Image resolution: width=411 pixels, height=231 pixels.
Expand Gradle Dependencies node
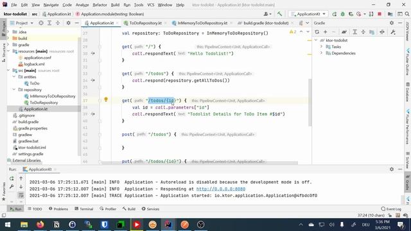coord(321,53)
